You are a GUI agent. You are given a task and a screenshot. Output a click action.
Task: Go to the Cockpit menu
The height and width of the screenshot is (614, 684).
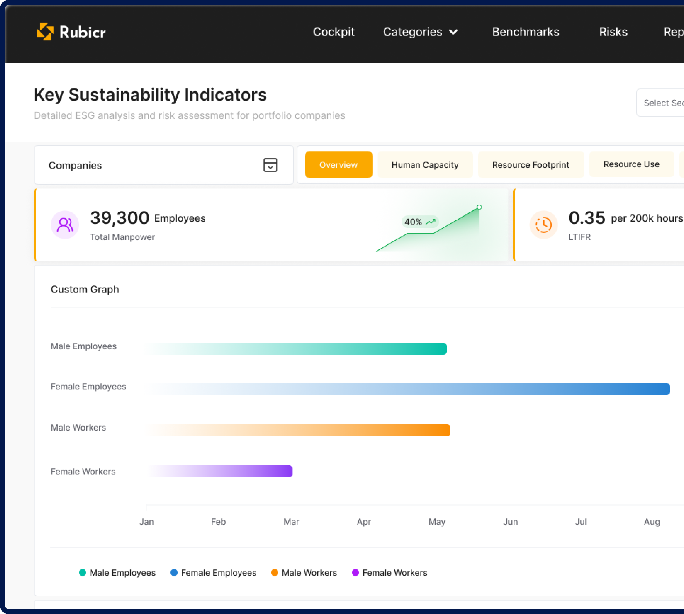click(334, 32)
